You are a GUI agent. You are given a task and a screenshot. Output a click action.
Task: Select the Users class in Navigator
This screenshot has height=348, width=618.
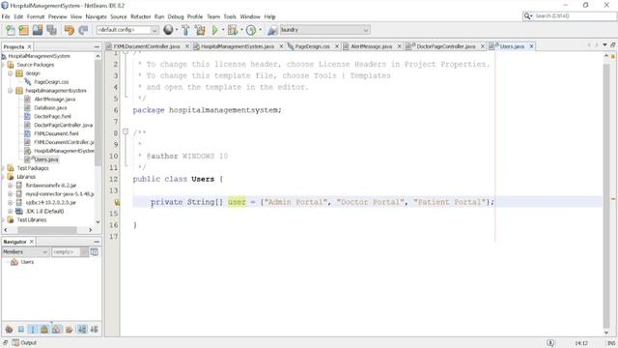click(x=27, y=262)
